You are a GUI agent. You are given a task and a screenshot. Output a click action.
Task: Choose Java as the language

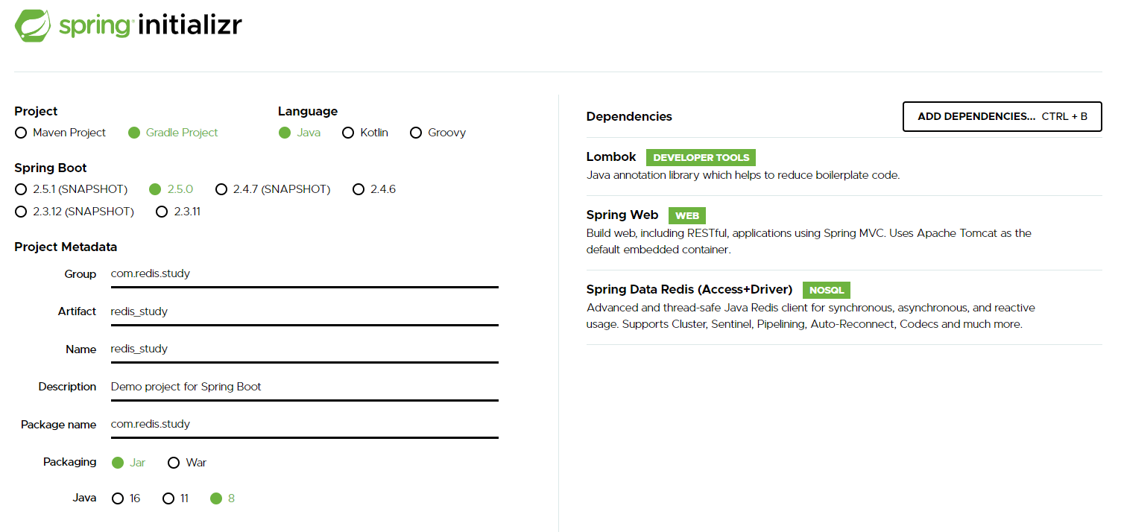300,133
